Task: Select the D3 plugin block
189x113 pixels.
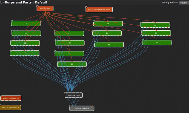Action: [x=69, y=33]
